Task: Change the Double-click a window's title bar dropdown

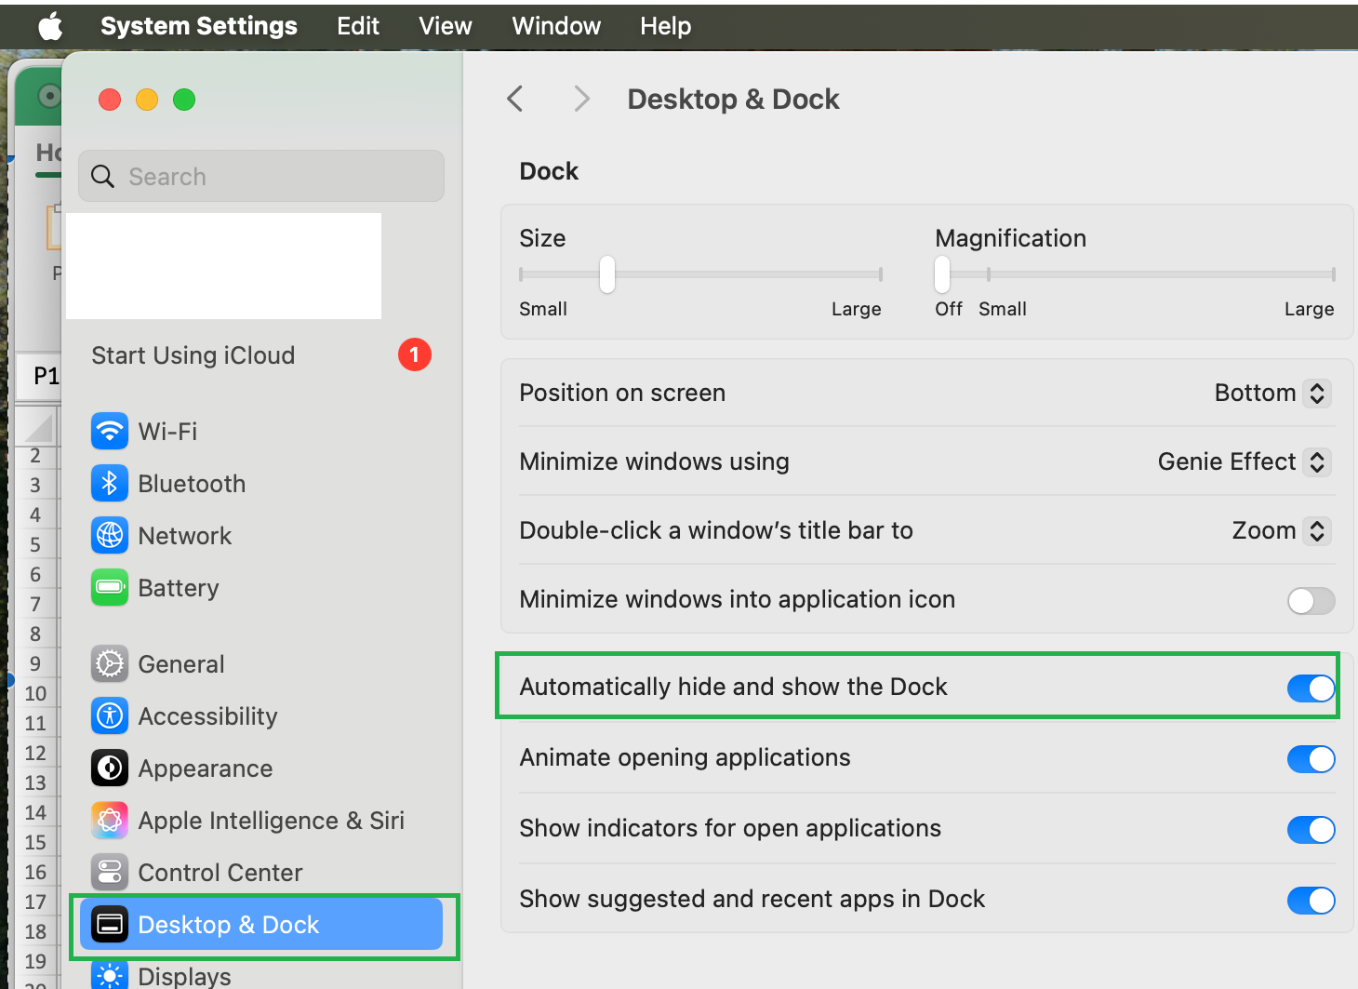Action: tap(1316, 530)
